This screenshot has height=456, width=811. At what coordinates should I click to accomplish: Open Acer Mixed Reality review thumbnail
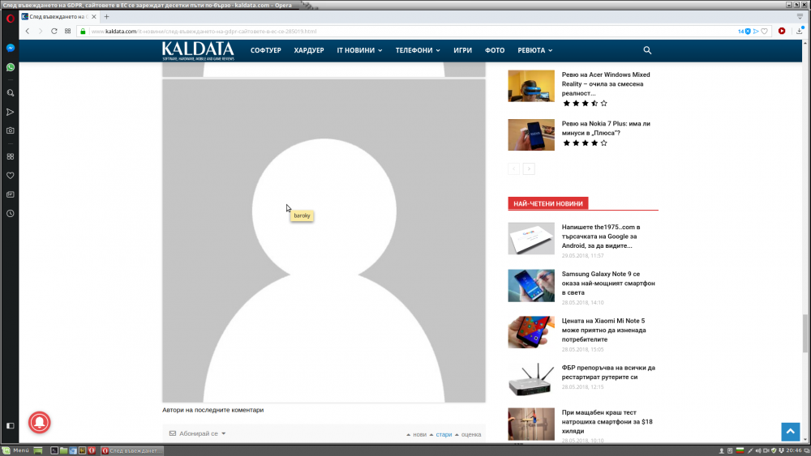[x=531, y=86]
